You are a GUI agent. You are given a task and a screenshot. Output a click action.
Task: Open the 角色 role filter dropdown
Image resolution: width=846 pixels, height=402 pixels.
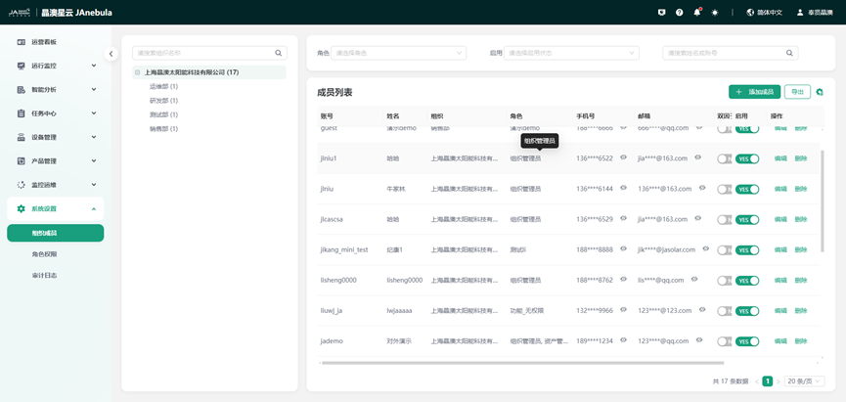click(x=398, y=53)
